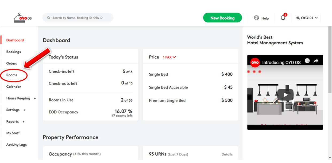
Task: Click the OYO channel logo on video
Action: click(x=255, y=63)
